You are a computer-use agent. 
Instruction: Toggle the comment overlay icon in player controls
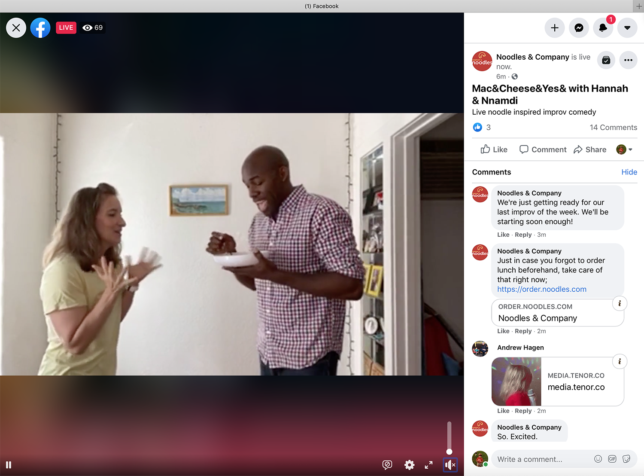(x=387, y=465)
